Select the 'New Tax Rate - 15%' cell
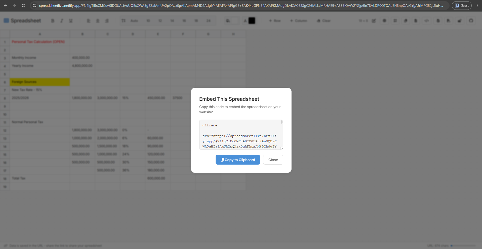 point(40,90)
